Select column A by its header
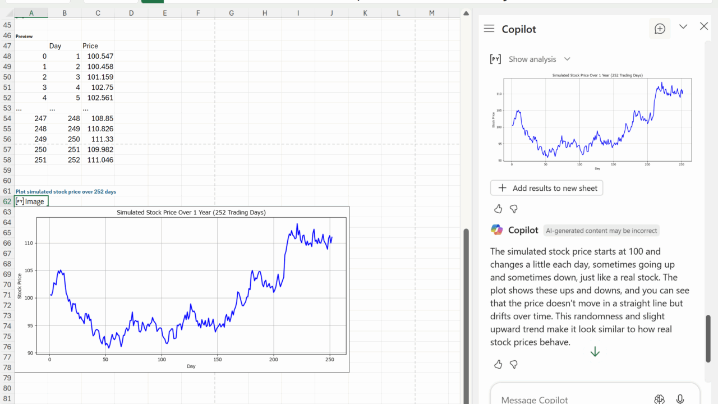The width and height of the screenshot is (718, 404). [31, 13]
